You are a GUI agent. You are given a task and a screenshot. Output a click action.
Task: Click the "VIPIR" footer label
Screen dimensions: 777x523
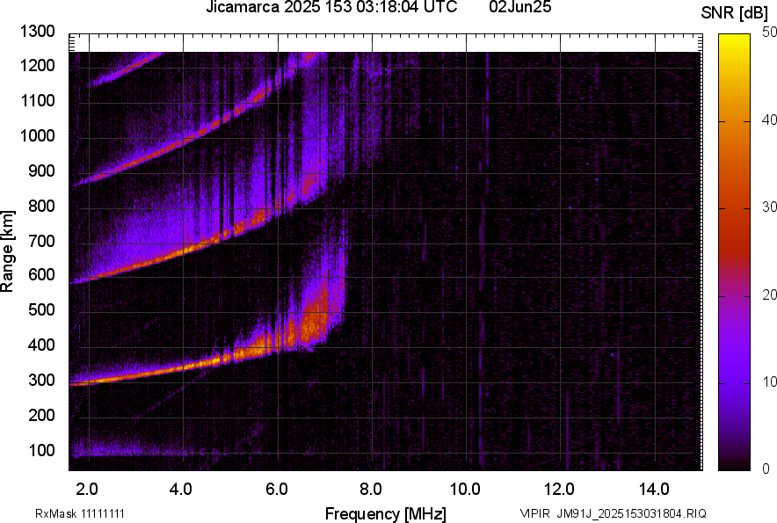point(534,513)
